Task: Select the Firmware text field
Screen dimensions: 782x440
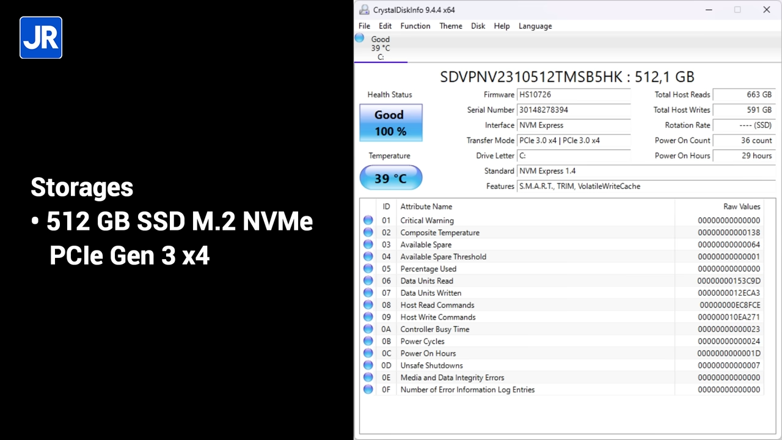Action: click(x=573, y=95)
